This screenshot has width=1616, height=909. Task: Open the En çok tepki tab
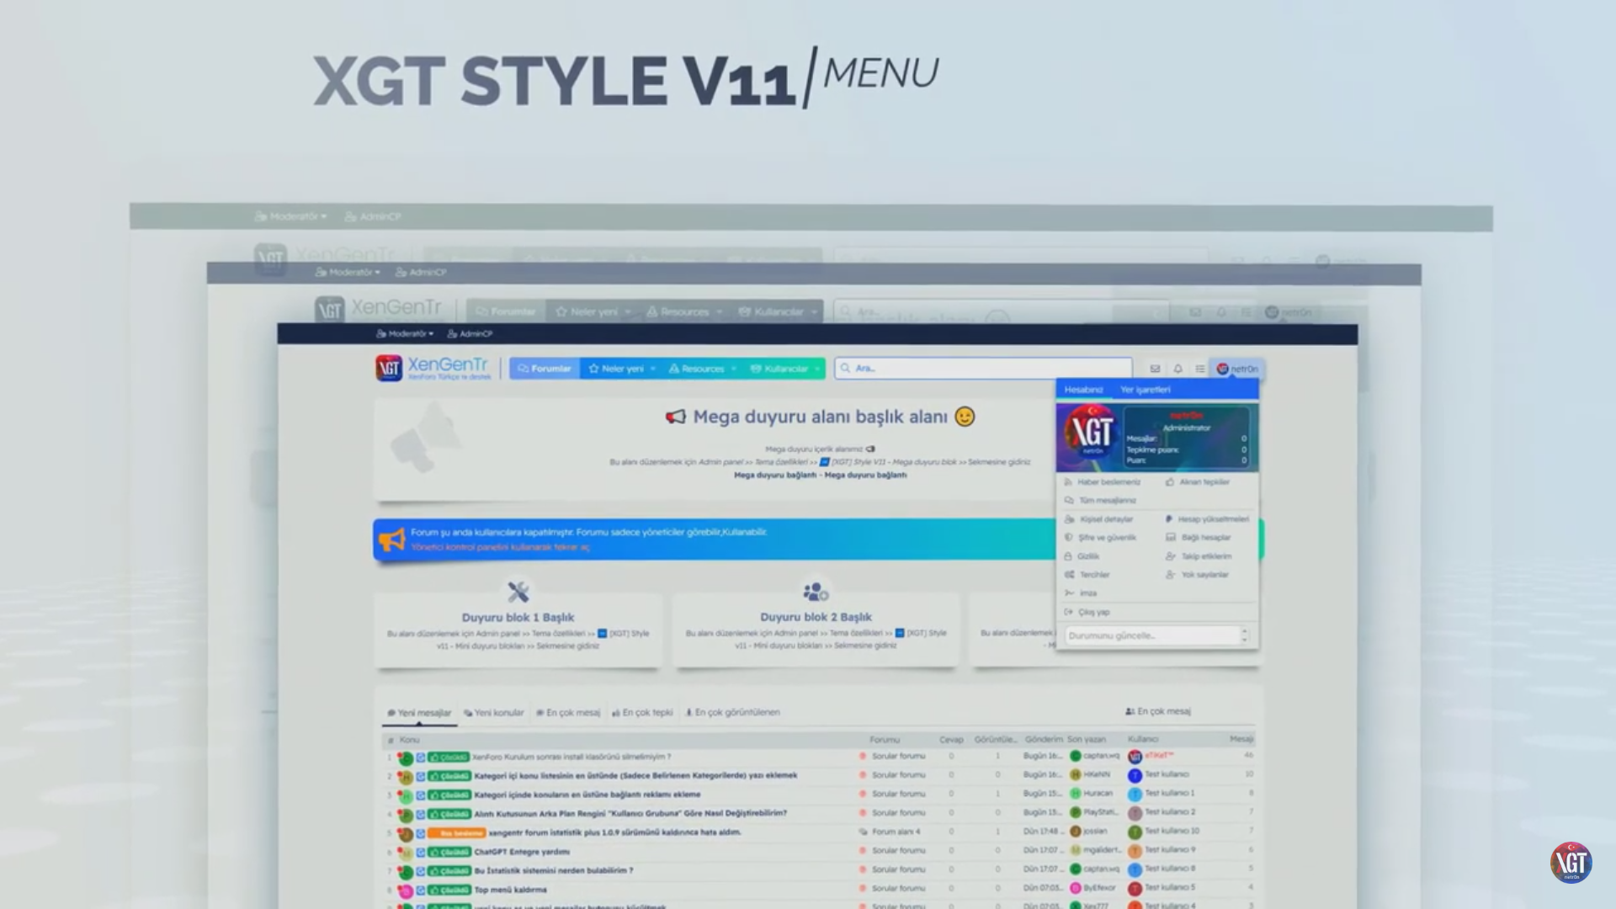(642, 713)
